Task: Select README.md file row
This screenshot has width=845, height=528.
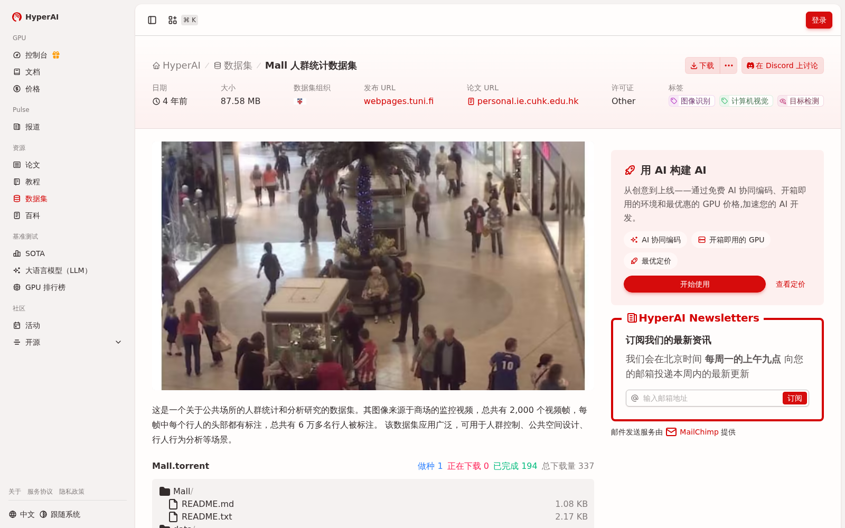Action: pyautogui.click(x=373, y=504)
